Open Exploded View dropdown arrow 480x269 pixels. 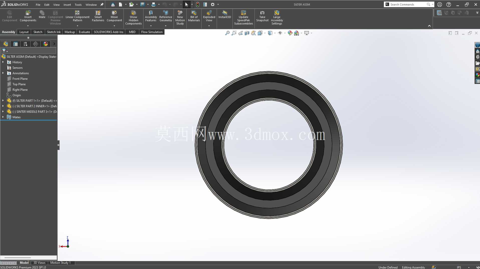[209, 26]
